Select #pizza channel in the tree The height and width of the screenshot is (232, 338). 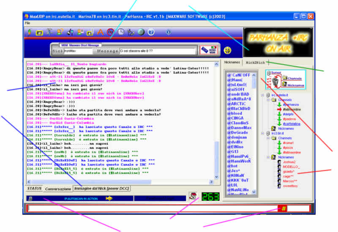[288, 148]
